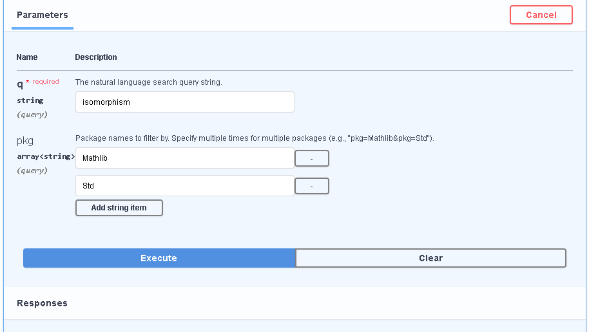Click the "Package names to filter by" description
This screenshot has width=589, height=332.
coord(255,138)
